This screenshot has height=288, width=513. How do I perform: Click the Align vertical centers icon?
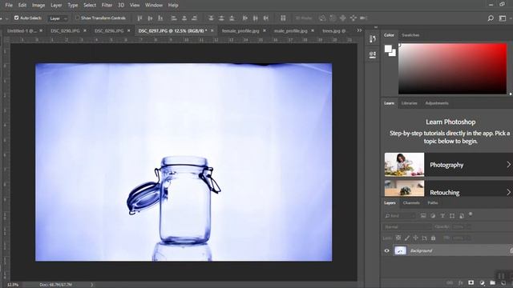(x=150, y=18)
